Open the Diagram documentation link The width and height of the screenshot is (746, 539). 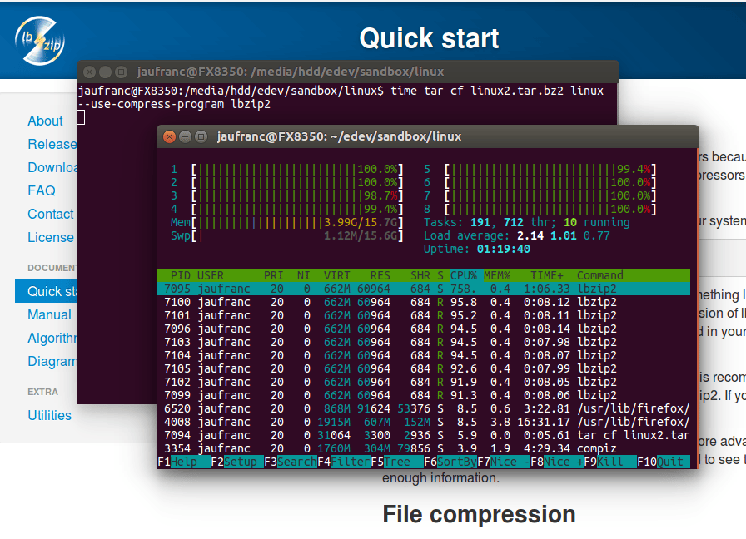point(52,362)
